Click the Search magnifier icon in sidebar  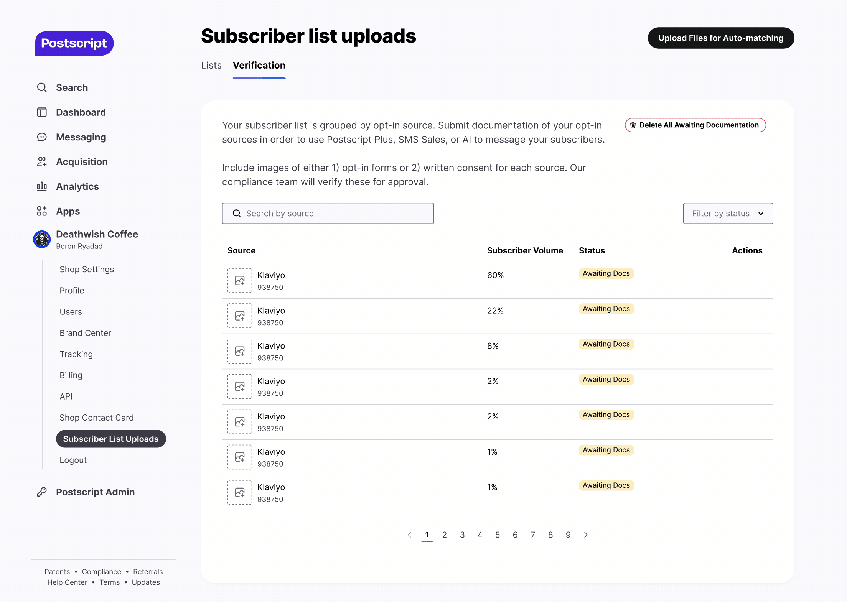coord(42,87)
